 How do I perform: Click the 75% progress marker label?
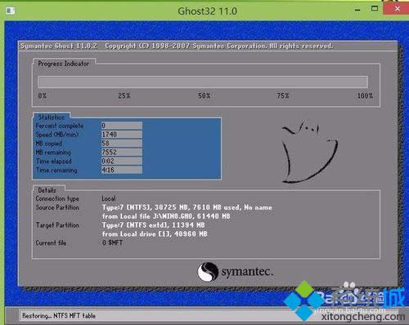(x=282, y=96)
